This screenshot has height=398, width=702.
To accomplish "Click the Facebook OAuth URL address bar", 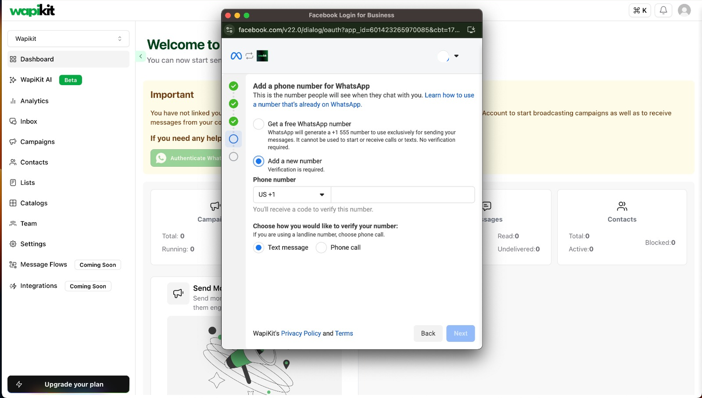I will tap(349, 30).
